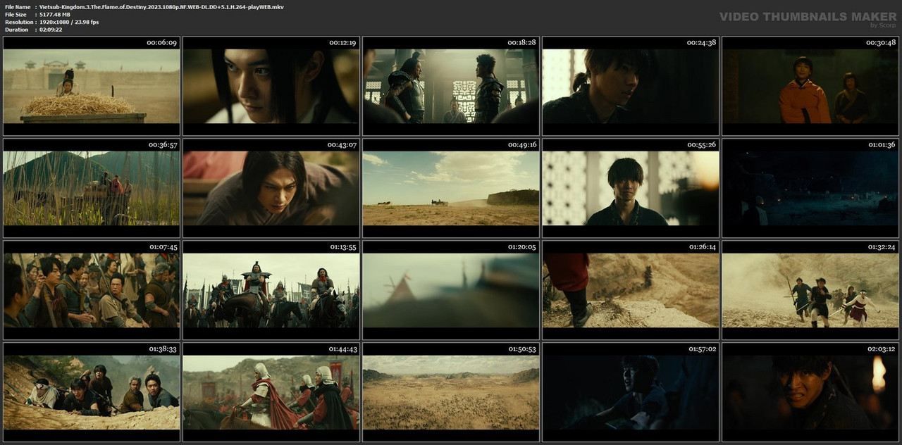
Task: Pick the frame stamped 01:13:55
Action: (271, 290)
